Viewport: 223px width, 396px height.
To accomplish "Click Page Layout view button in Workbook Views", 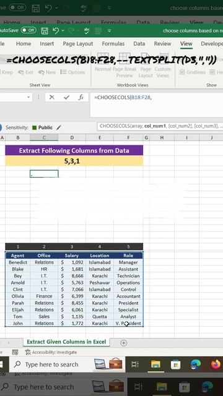I will [x=146, y=66].
